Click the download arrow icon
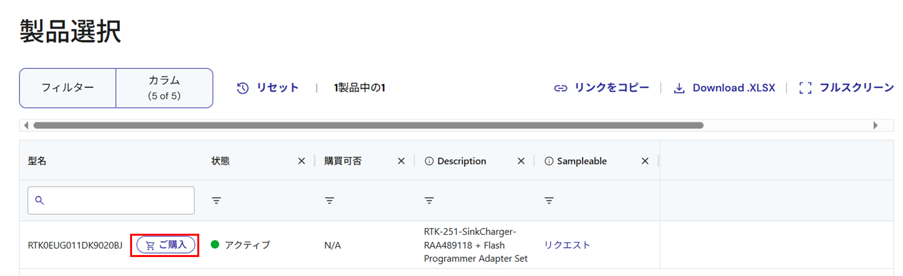This screenshot has width=903, height=276. (679, 88)
